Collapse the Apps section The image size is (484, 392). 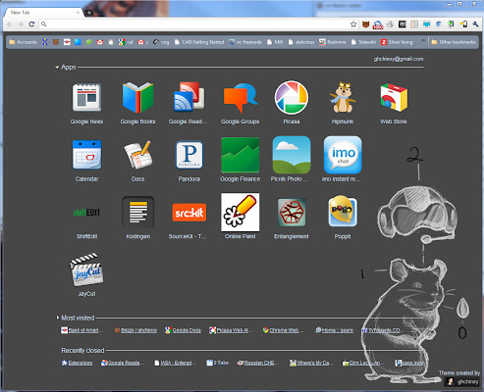click(57, 68)
